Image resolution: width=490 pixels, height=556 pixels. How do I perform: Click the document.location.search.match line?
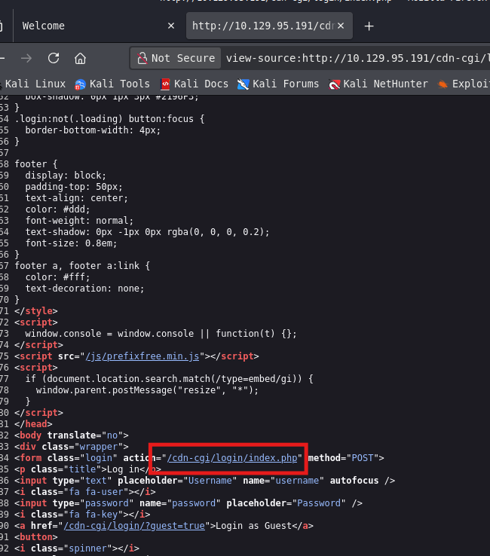[169, 379]
